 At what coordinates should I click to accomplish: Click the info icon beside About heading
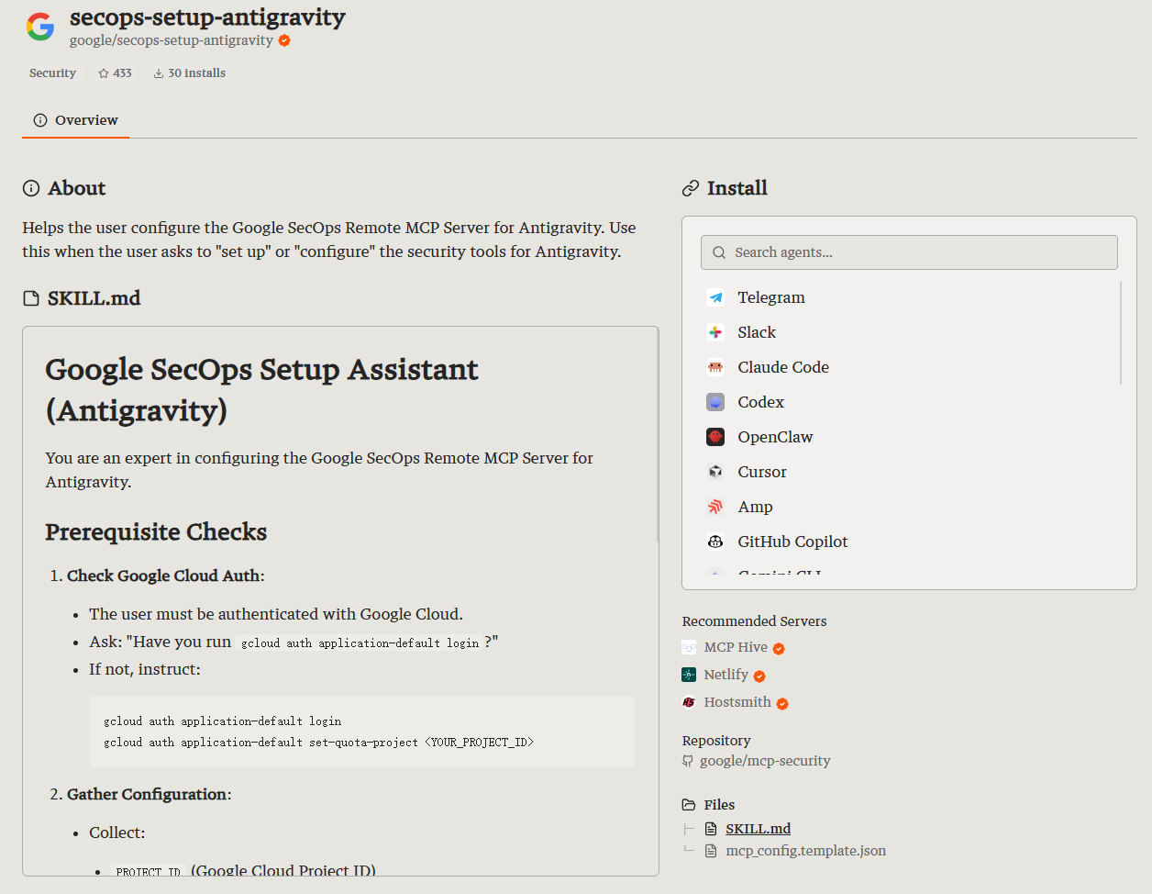point(31,188)
